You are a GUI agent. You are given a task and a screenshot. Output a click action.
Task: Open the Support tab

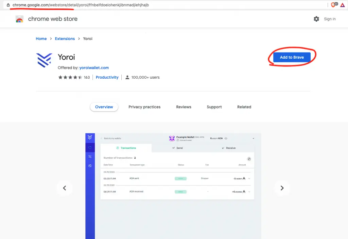(214, 107)
